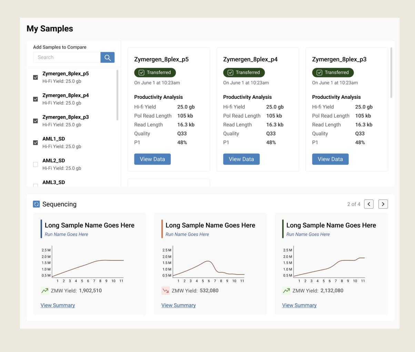
Task: Go to previous sequencing page arrow
Action: pyautogui.click(x=369, y=204)
